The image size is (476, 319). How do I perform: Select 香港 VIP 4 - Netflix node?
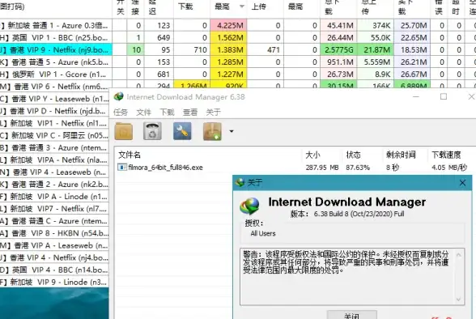pos(54,257)
